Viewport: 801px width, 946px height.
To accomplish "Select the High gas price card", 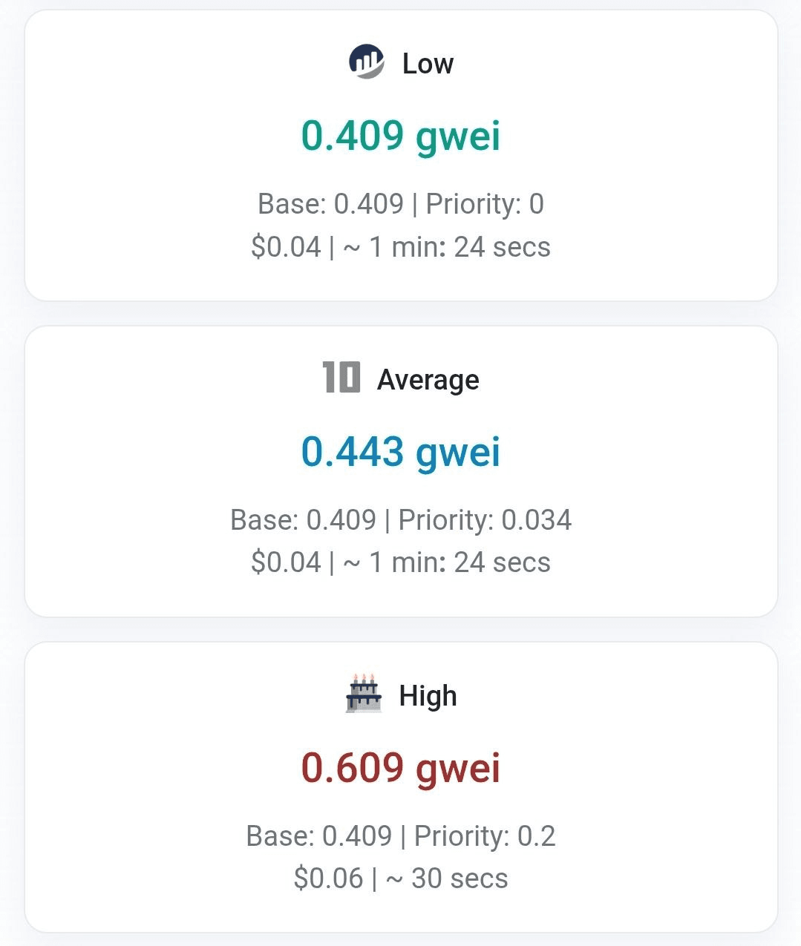I will 401,787.
